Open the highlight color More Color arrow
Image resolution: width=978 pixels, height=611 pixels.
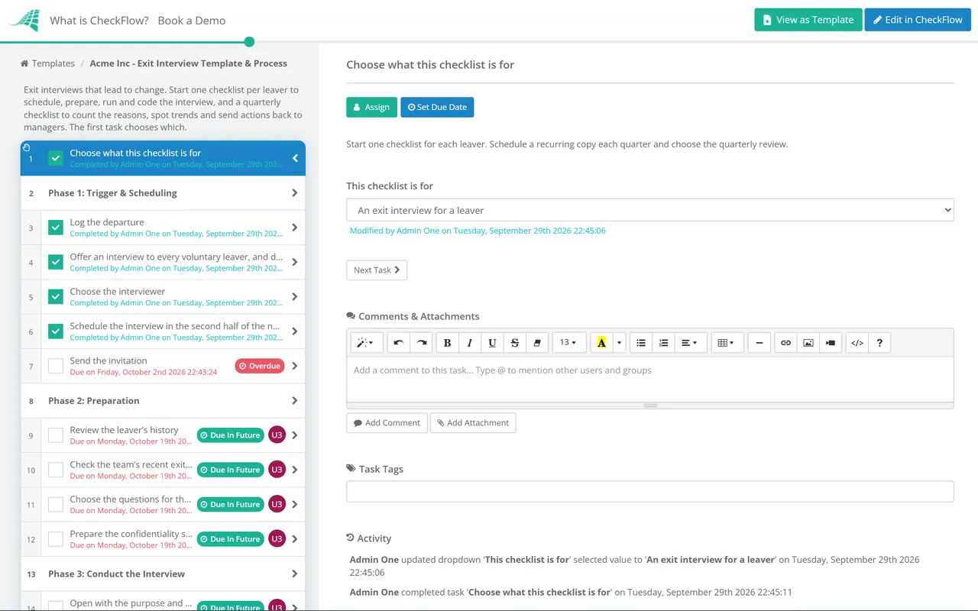tap(619, 343)
